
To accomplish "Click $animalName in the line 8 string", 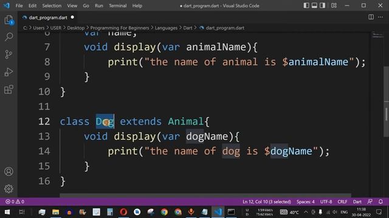I will click(x=315, y=62).
